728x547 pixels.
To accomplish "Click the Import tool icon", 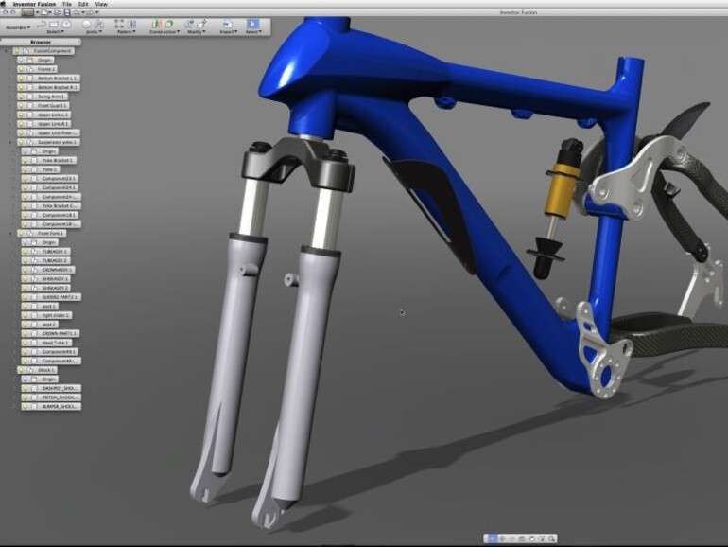I will coord(227,23).
